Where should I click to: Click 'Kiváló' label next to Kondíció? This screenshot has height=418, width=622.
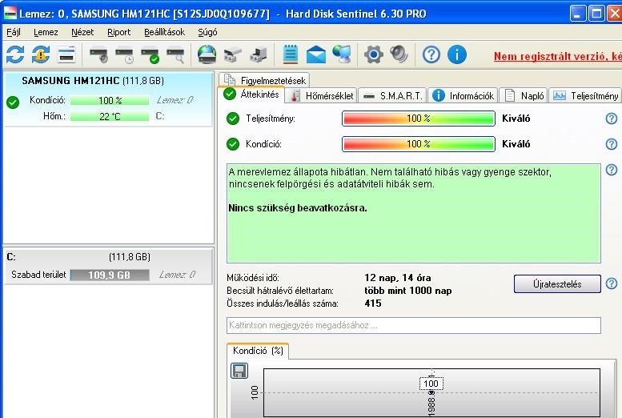point(516,143)
